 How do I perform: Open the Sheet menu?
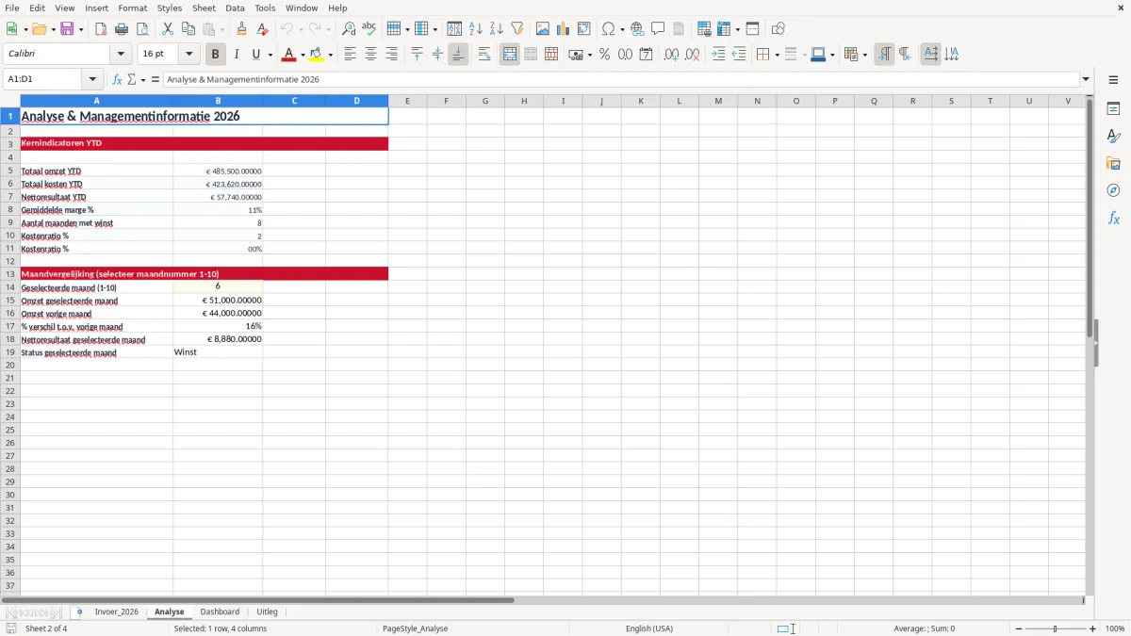pos(204,8)
